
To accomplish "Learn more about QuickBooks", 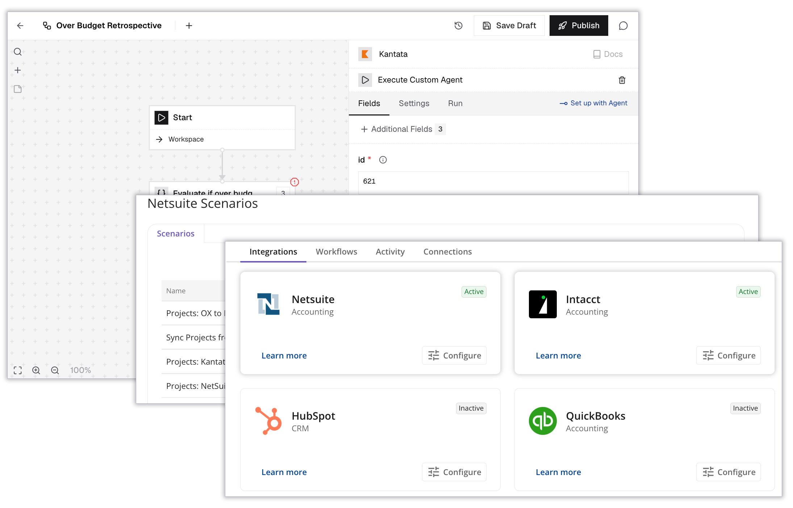I will pos(558,472).
